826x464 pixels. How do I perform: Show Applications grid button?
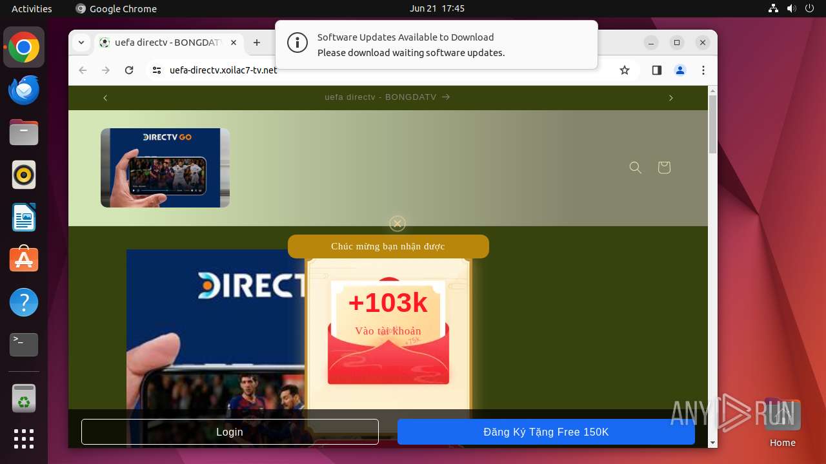24,439
